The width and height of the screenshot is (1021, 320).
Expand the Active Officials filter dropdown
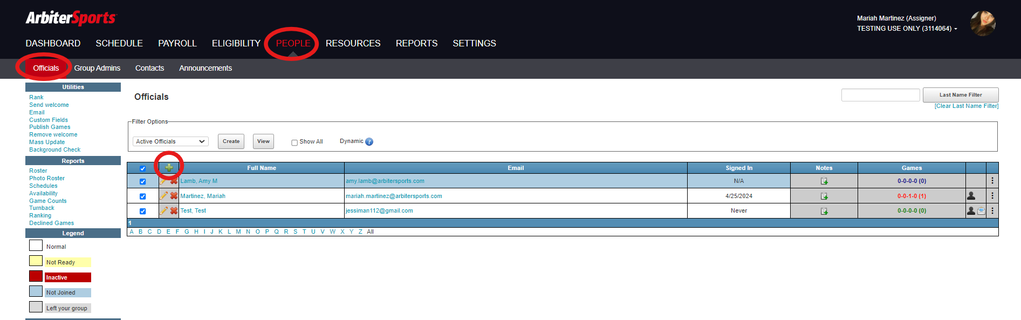coord(170,141)
